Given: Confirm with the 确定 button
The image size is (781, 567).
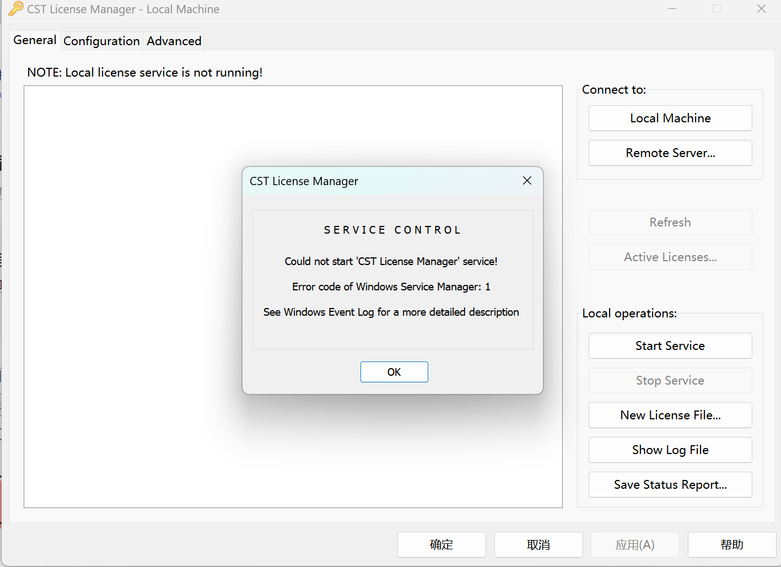Looking at the screenshot, I should click(x=441, y=544).
